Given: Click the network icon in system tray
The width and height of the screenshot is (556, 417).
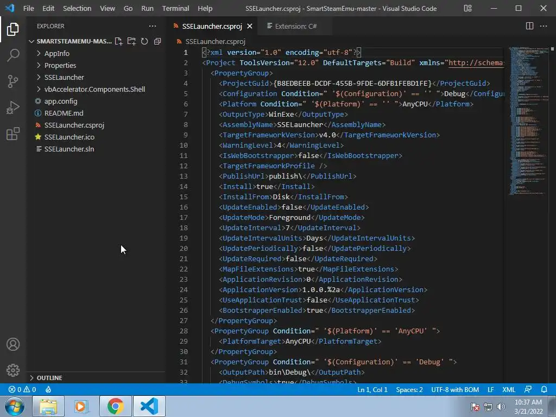Looking at the screenshot, I should pyautogui.click(x=488, y=407).
